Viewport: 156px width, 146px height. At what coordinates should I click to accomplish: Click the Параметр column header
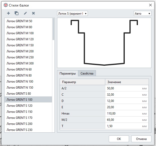pos(82,82)
